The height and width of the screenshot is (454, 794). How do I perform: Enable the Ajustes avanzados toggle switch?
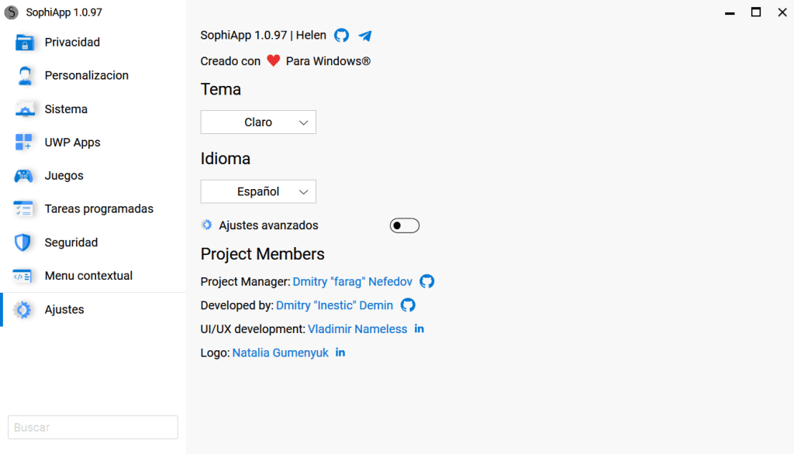405,225
